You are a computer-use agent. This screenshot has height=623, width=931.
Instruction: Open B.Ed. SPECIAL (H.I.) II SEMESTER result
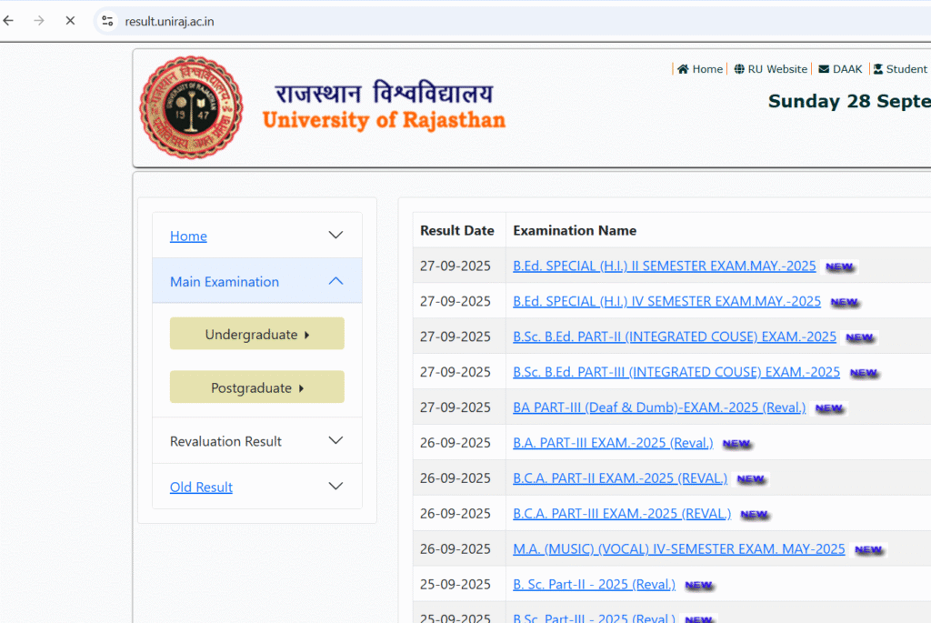coord(664,266)
